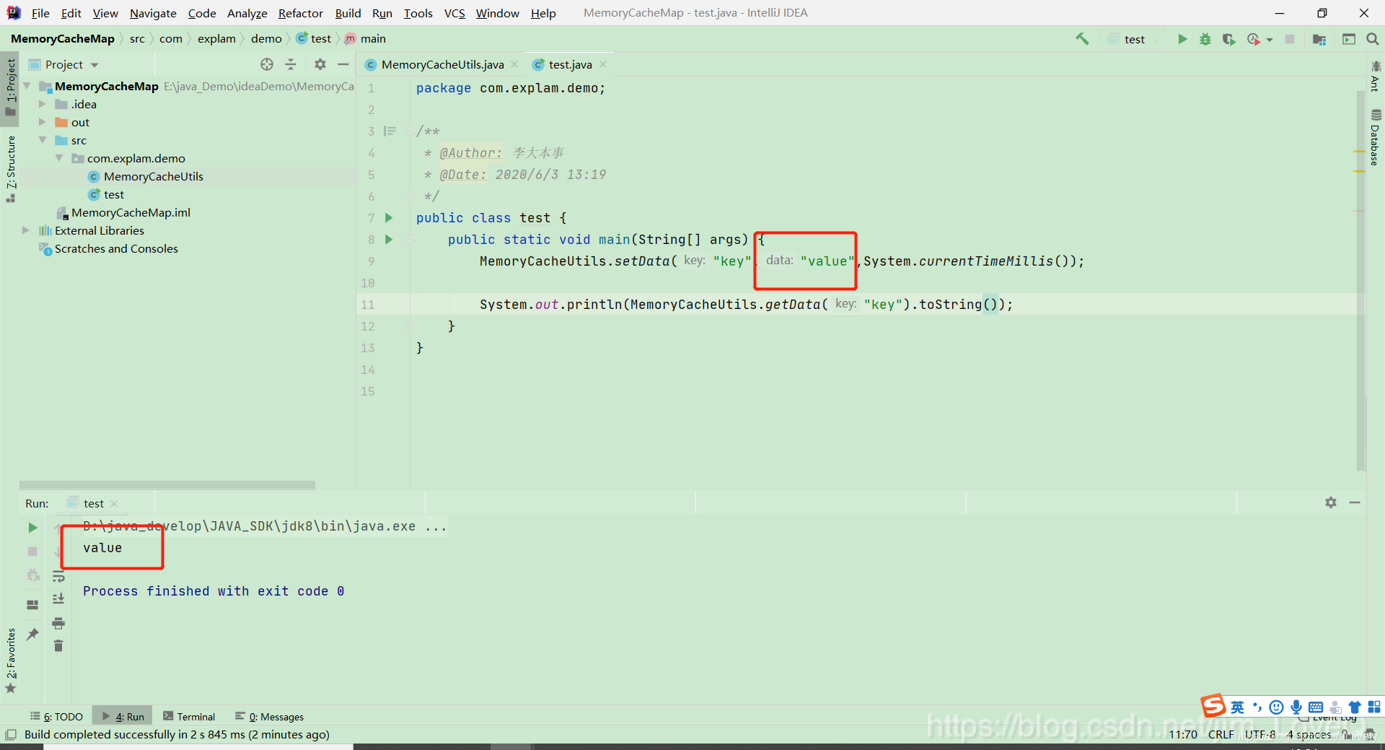
Task: Open the File menu
Action: pyautogui.click(x=40, y=13)
